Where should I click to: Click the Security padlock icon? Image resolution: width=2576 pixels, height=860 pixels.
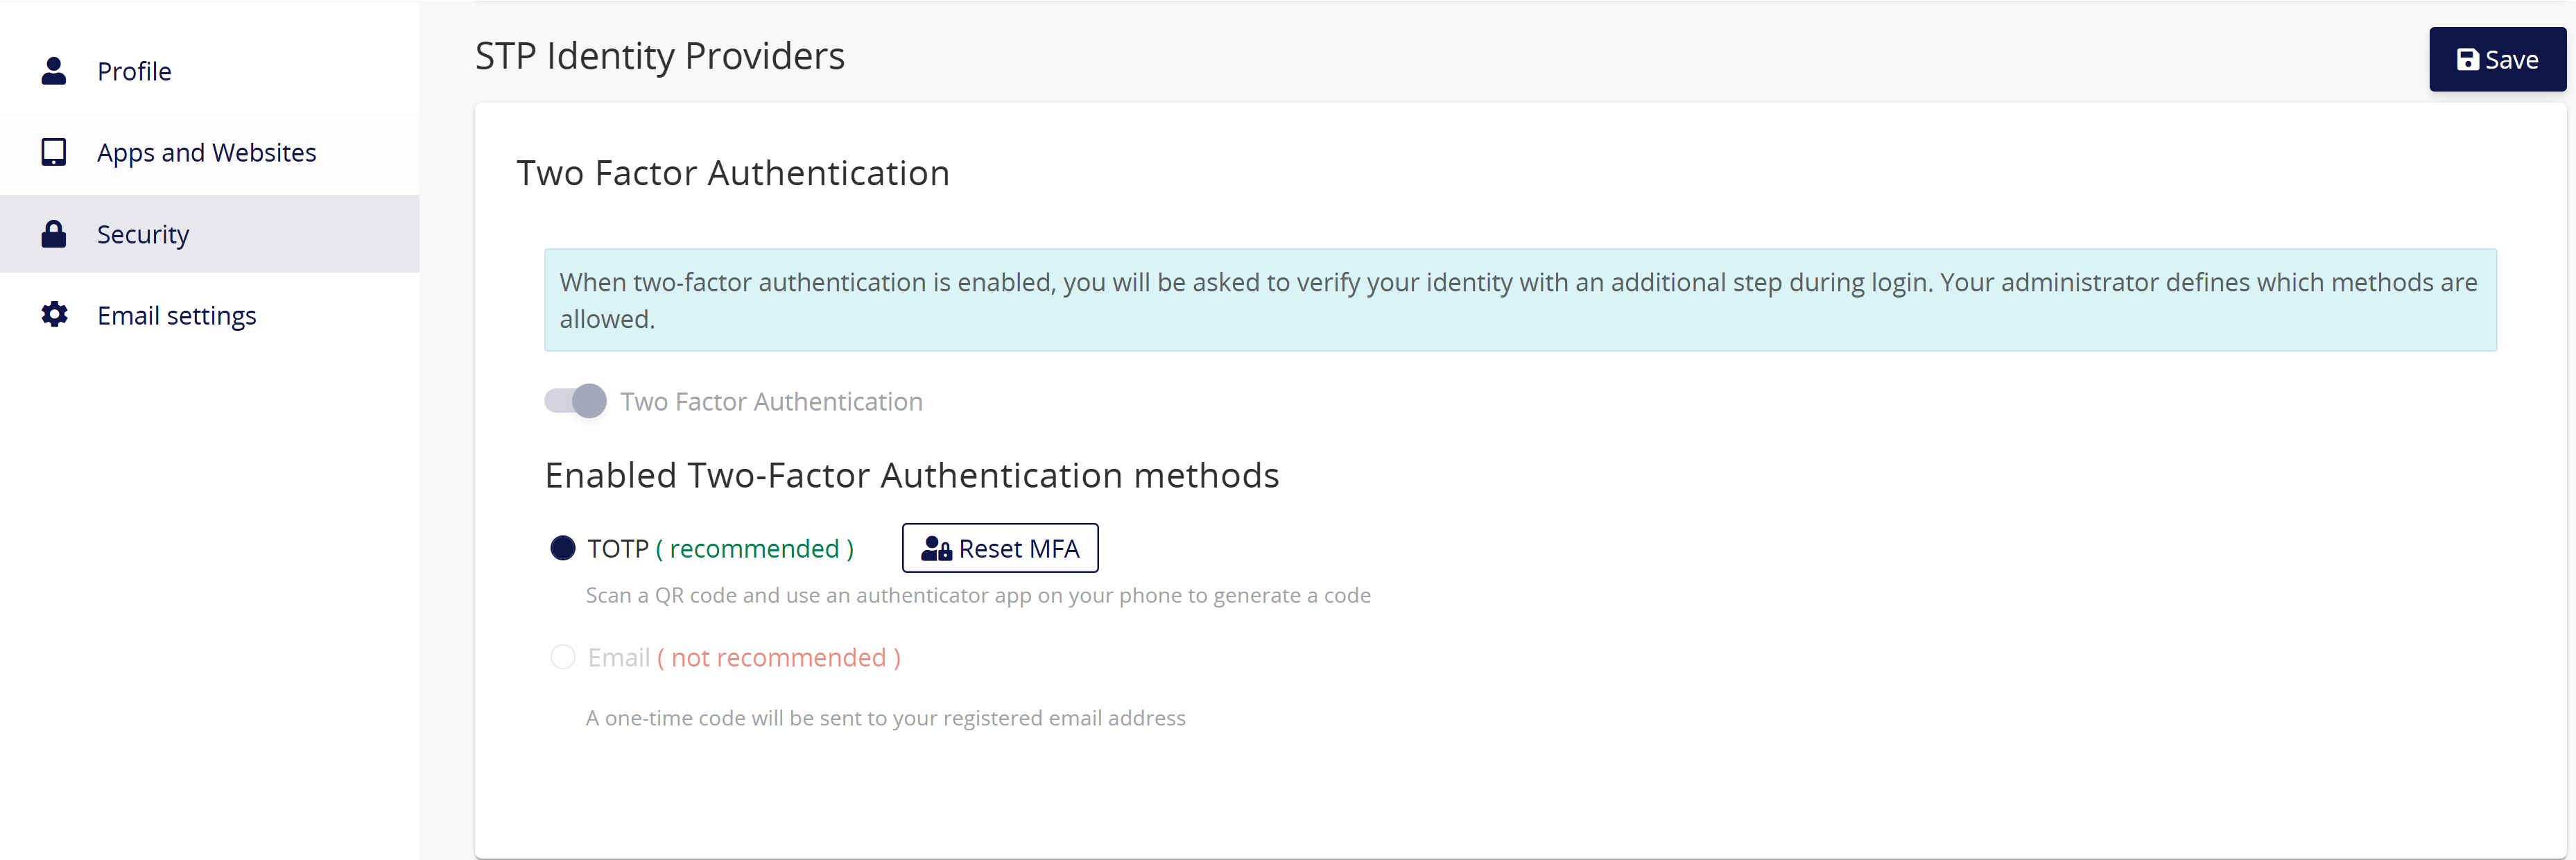coord(53,234)
